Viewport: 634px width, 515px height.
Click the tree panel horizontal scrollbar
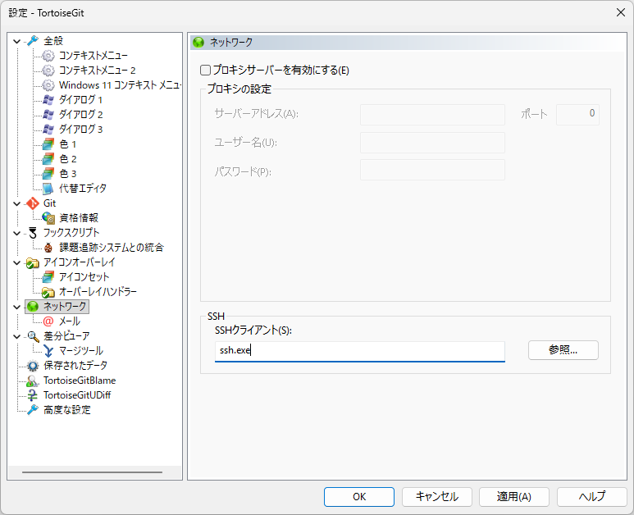[x=92, y=472]
